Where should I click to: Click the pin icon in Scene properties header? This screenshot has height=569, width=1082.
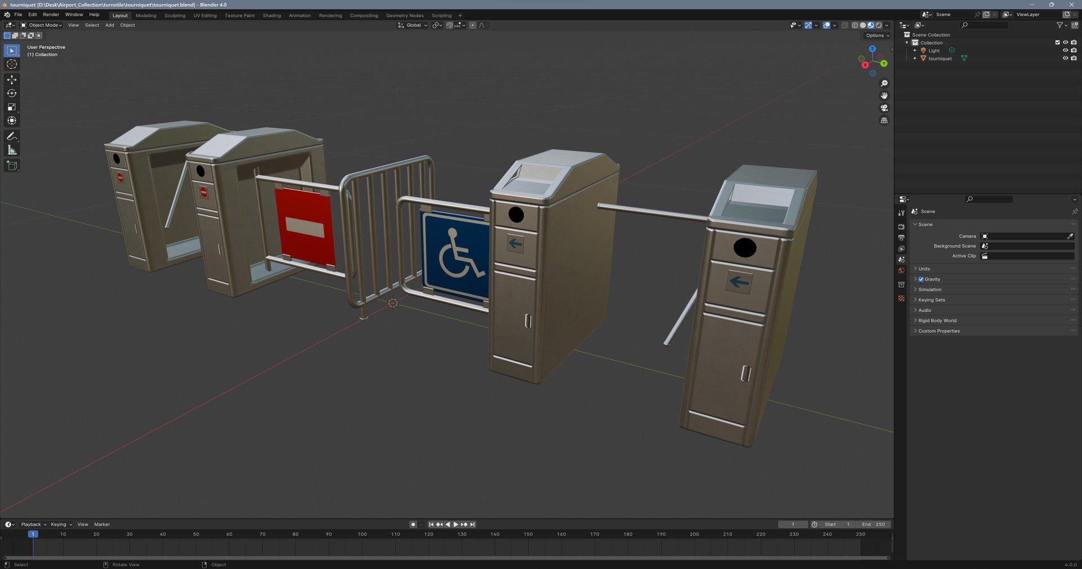pyautogui.click(x=1074, y=212)
